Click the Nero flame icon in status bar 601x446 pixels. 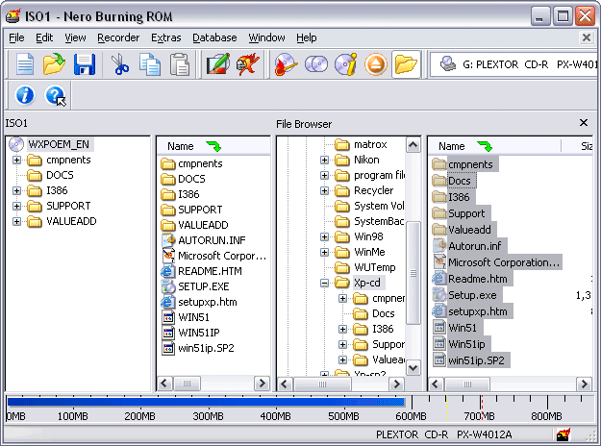[x=563, y=434]
